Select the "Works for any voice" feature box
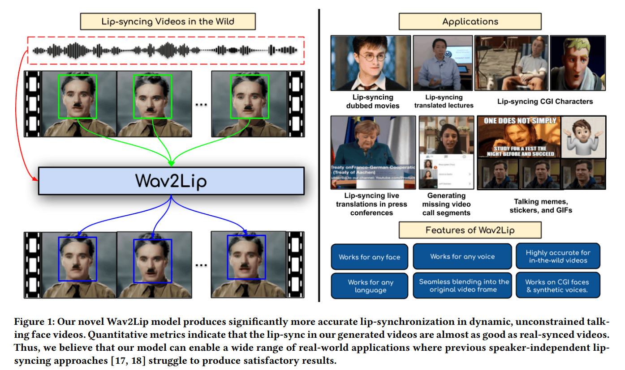The width and height of the screenshot is (625, 370). point(462,256)
